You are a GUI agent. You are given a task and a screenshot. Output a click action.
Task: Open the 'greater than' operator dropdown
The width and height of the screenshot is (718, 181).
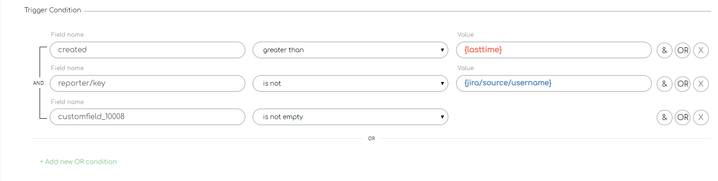click(x=350, y=50)
